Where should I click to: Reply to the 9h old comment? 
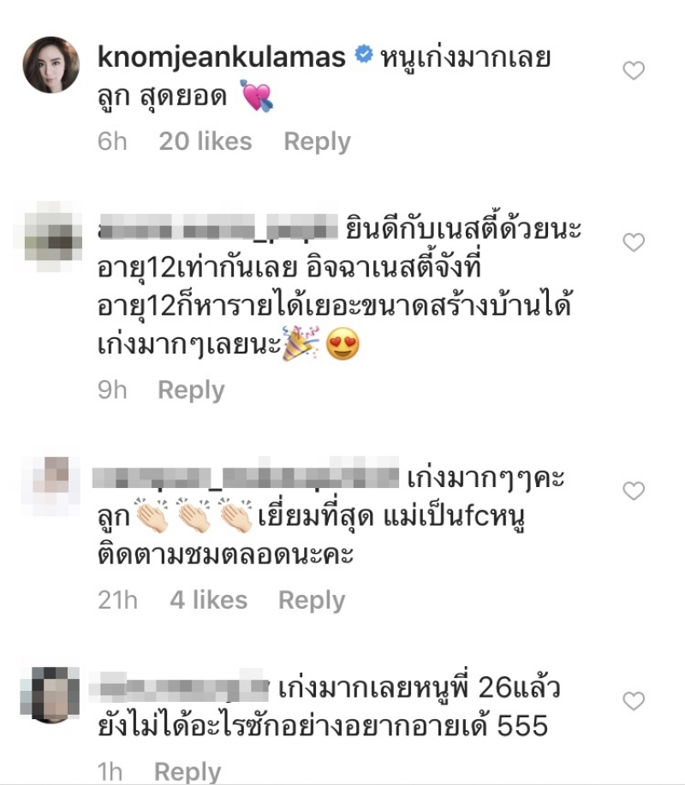191,390
